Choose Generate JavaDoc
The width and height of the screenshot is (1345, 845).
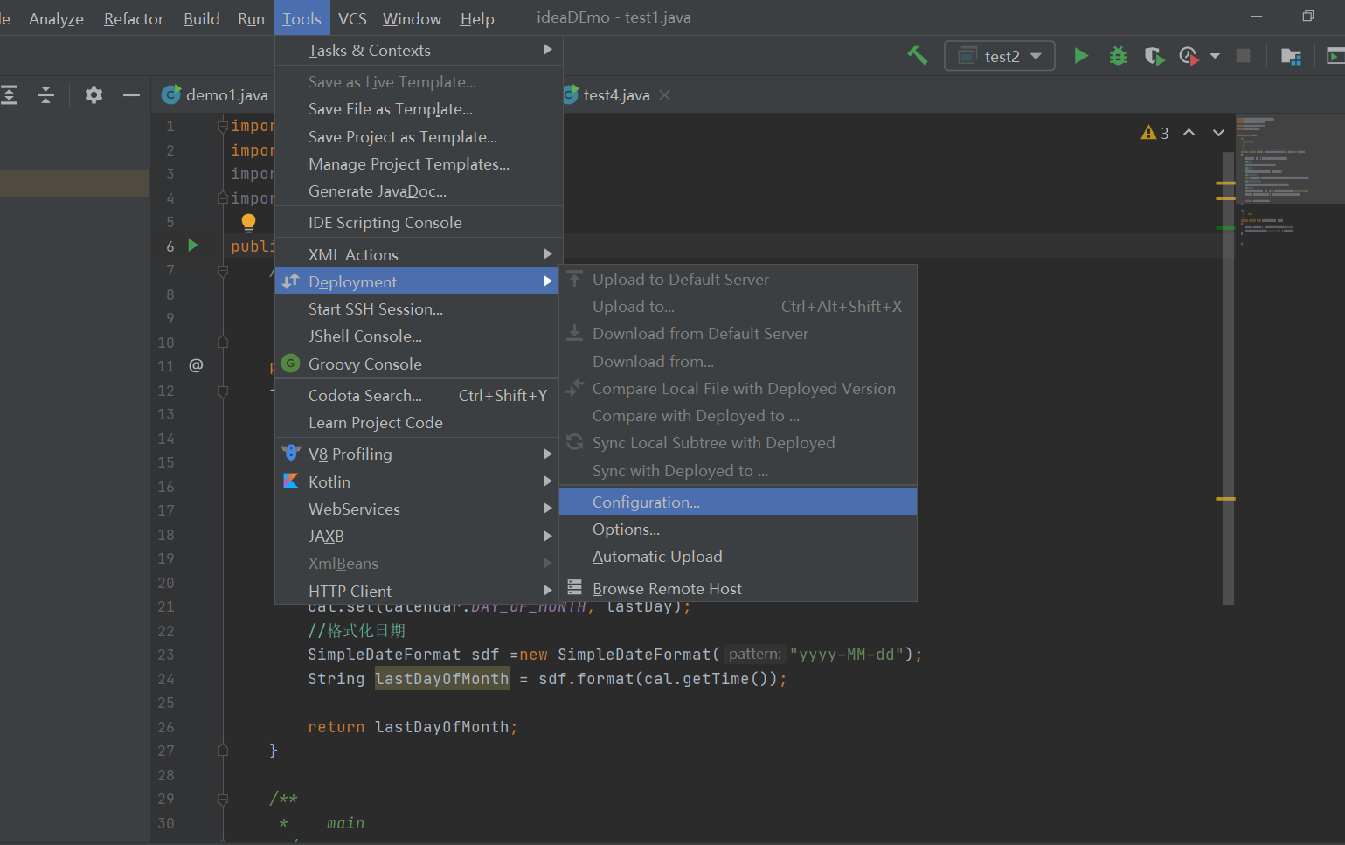[419, 191]
